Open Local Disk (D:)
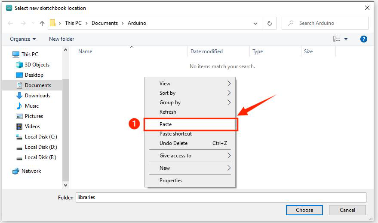Screen dimensions: 378x223 click(x=37, y=147)
